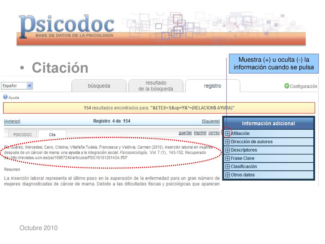Expand Dirección de autores plus icon

(227, 142)
